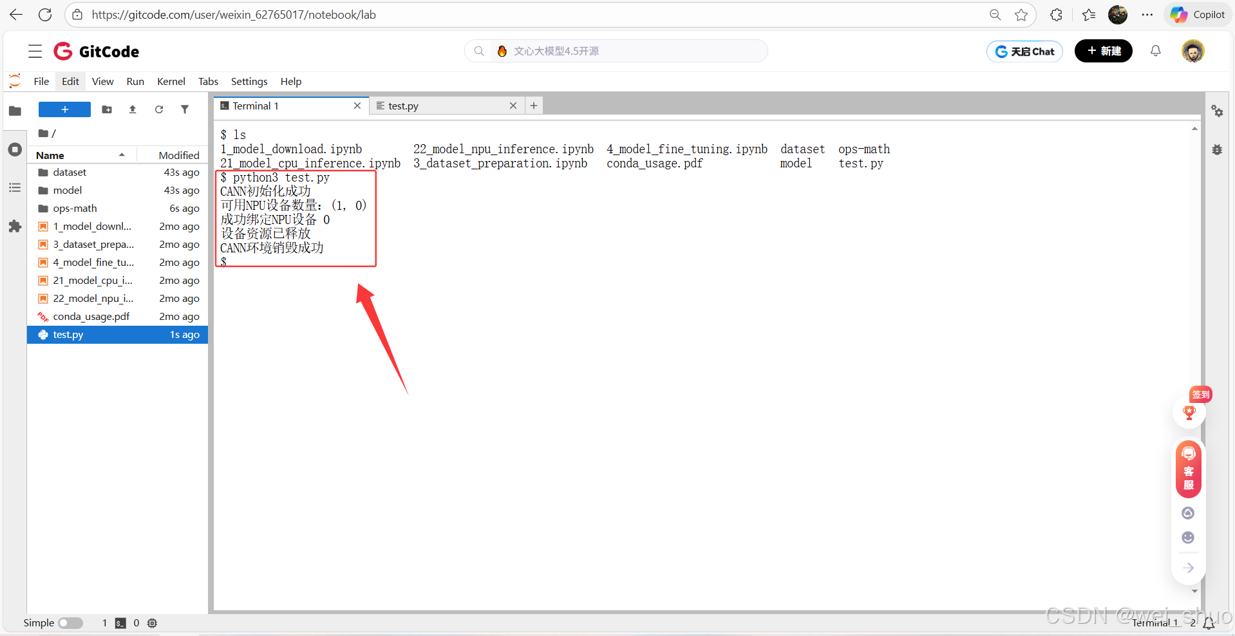This screenshot has height=636, width=1235.
Task: Bookmark this page with the star icon
Action: pos(1021,14)
